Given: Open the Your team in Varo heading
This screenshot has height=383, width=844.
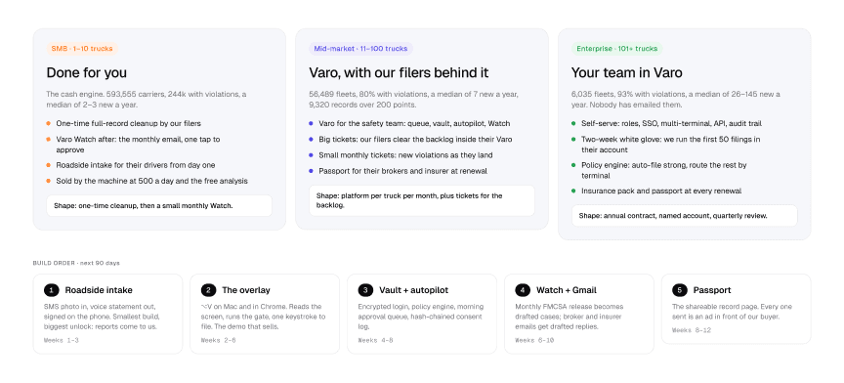Looking at the screenshot, I should 626,72.
